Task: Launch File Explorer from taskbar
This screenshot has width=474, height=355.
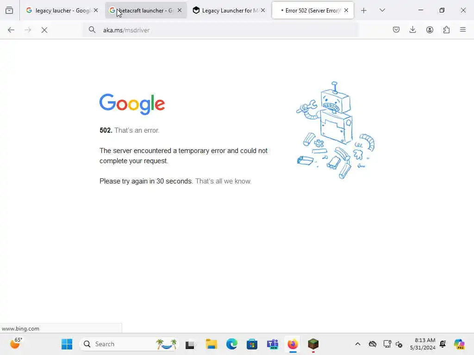Action: click(x=211, y=344)
